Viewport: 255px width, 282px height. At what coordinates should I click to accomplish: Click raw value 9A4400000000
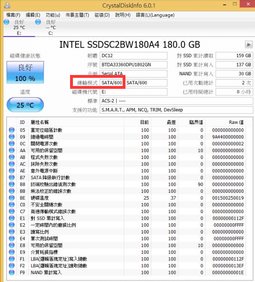228,137
